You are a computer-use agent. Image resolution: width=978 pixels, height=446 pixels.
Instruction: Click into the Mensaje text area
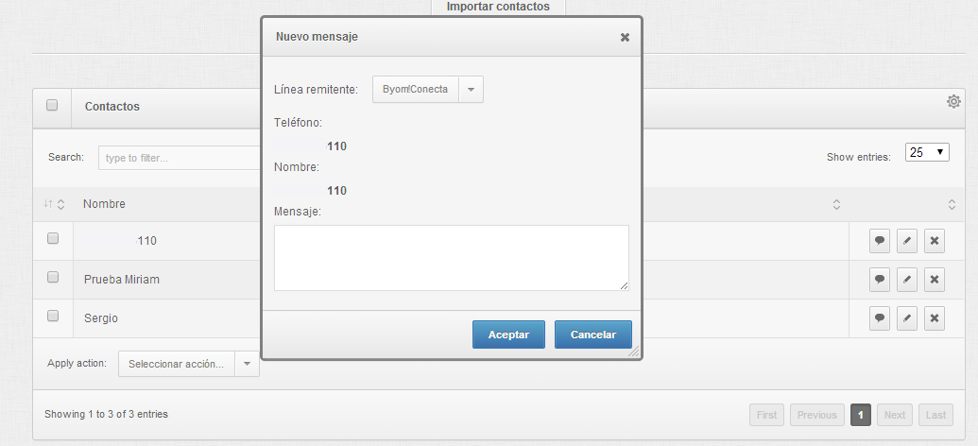click(451, 257)
